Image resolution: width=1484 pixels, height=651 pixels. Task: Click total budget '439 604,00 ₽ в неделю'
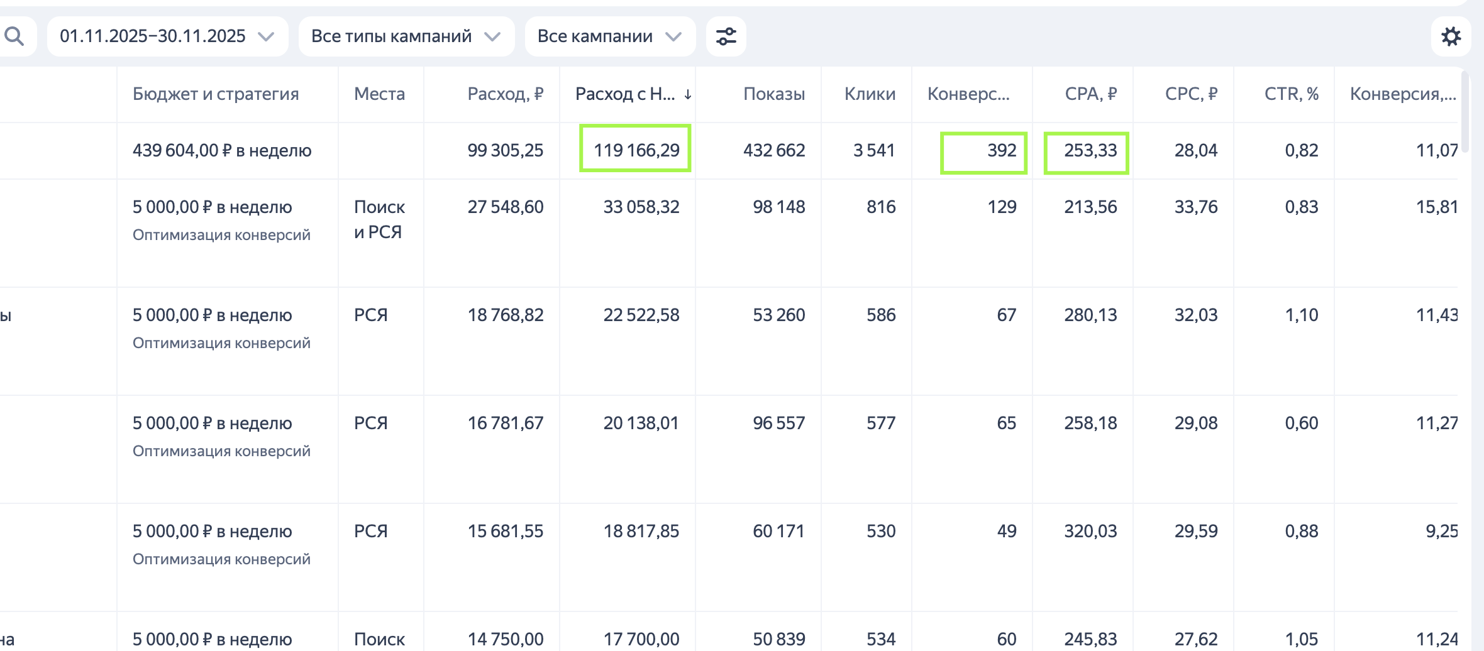click(x=222, y=151)
